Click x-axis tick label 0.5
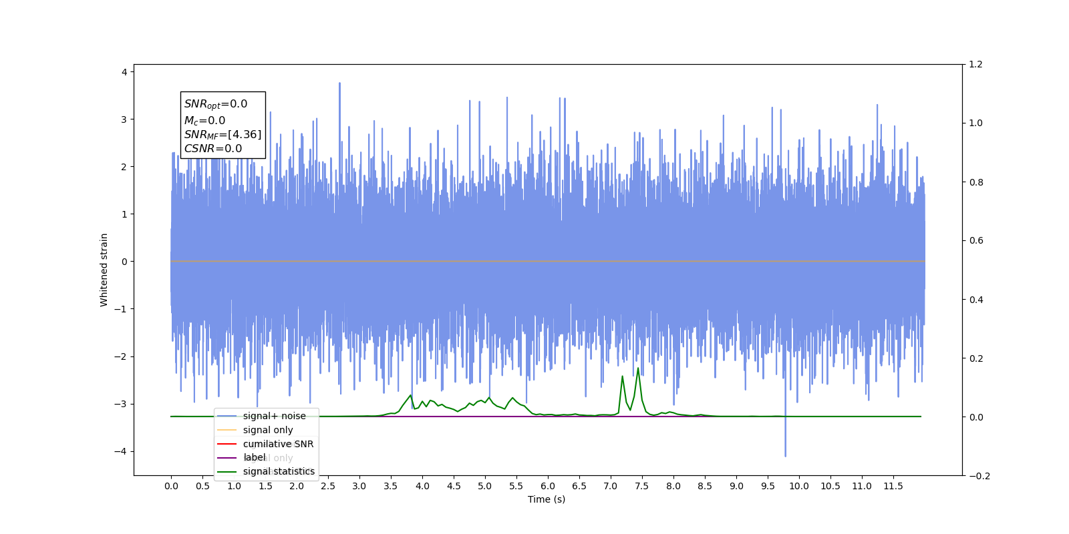 click(202, 486)
